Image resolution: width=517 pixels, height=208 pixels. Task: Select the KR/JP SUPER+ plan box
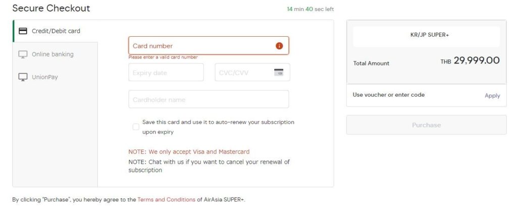click(426, 36)
